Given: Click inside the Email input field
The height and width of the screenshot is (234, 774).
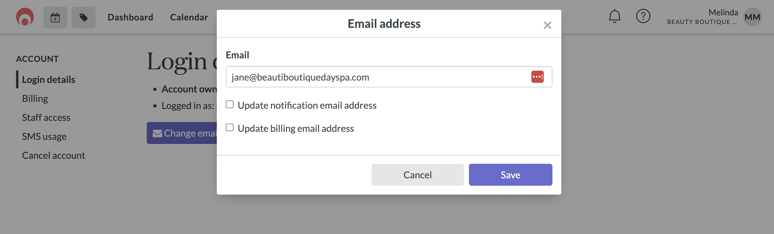Looking at the screenshot, I should click(389, 77).
